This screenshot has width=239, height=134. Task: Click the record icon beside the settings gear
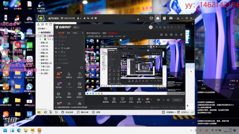point(159,100)
